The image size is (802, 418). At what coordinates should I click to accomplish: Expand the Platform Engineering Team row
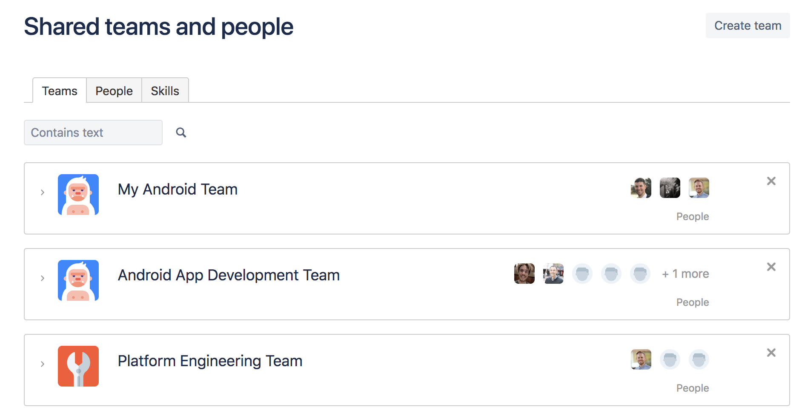43,364
